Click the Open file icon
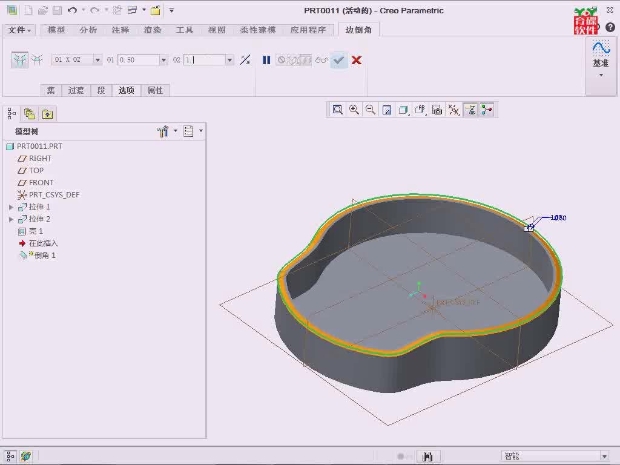620x465 pixels. tap(43, 10)
